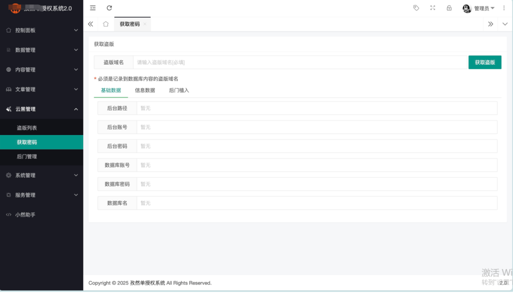Viewport: 513px width, 295px height.
Task: Collapse the 云黑管理 sidebar menu
Action: point(42,109)
